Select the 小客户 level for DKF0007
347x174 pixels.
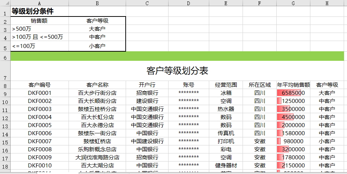326,141
